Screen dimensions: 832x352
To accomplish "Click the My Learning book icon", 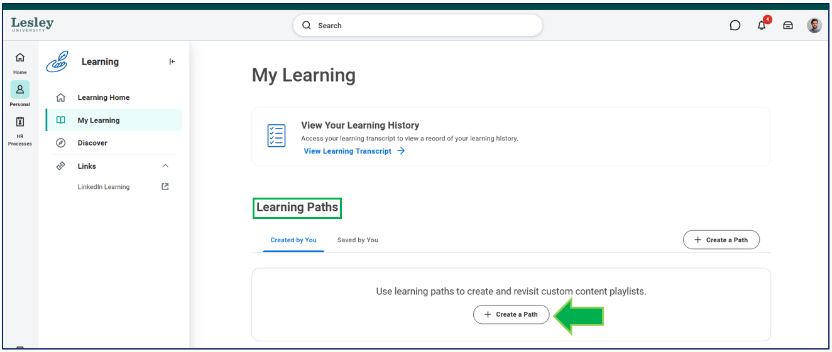I will click(x=61, y=120).
